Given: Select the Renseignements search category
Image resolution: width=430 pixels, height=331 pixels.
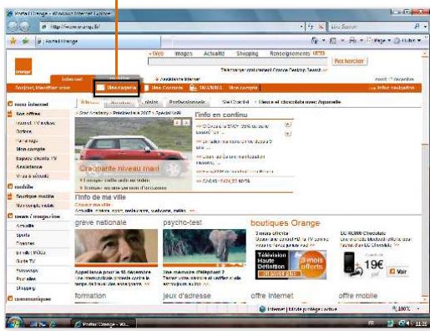Looking at the screenshot, I should click(x=290, y=53).
